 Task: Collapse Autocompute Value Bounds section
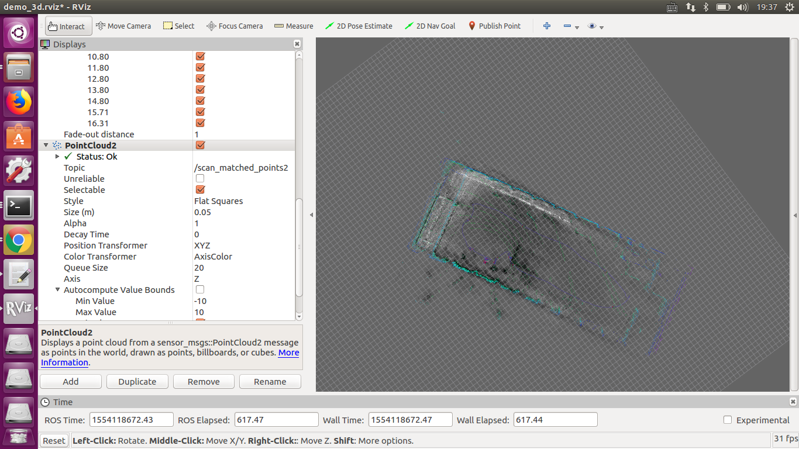coord(57,289)
